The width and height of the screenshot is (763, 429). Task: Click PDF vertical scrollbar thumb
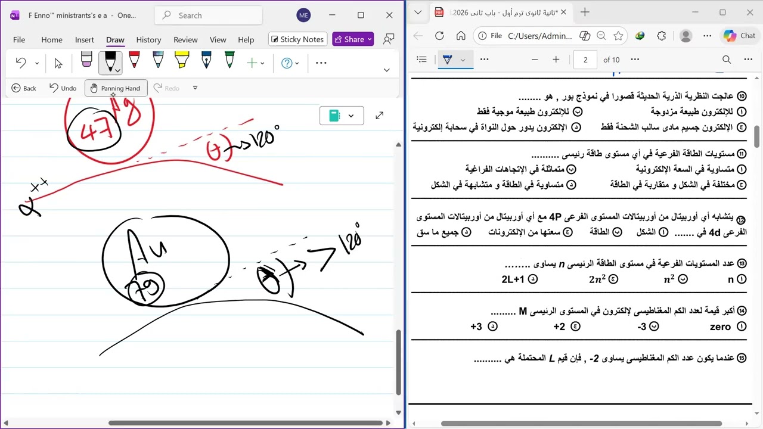pyautogui.click(x=757, y=136)
